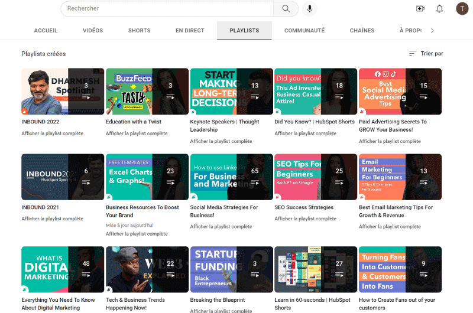Open What Is Digital Marketing thumbnail
This screenshot has height=313, width=473.
[x=63, y=270]
